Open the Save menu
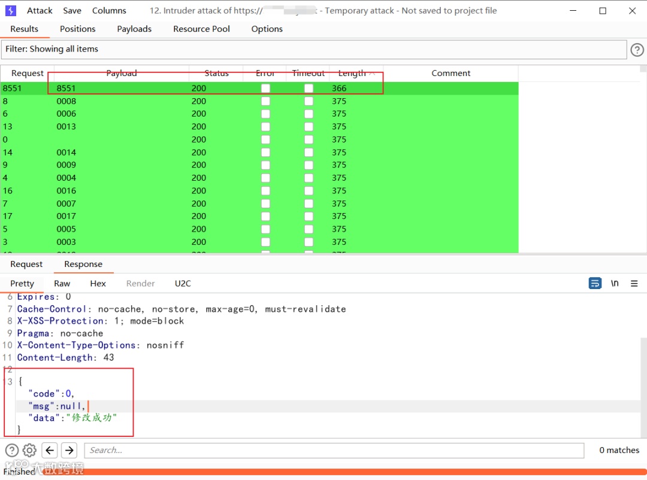Viewport: 647px width, 480px height. point(72,11)
